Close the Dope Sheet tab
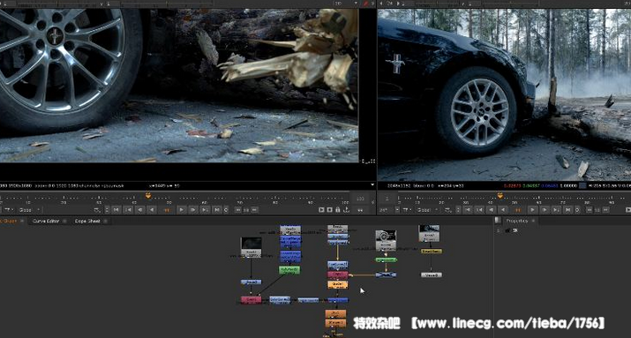The height and width of the screenshot is (338, 631). [105, 221]
